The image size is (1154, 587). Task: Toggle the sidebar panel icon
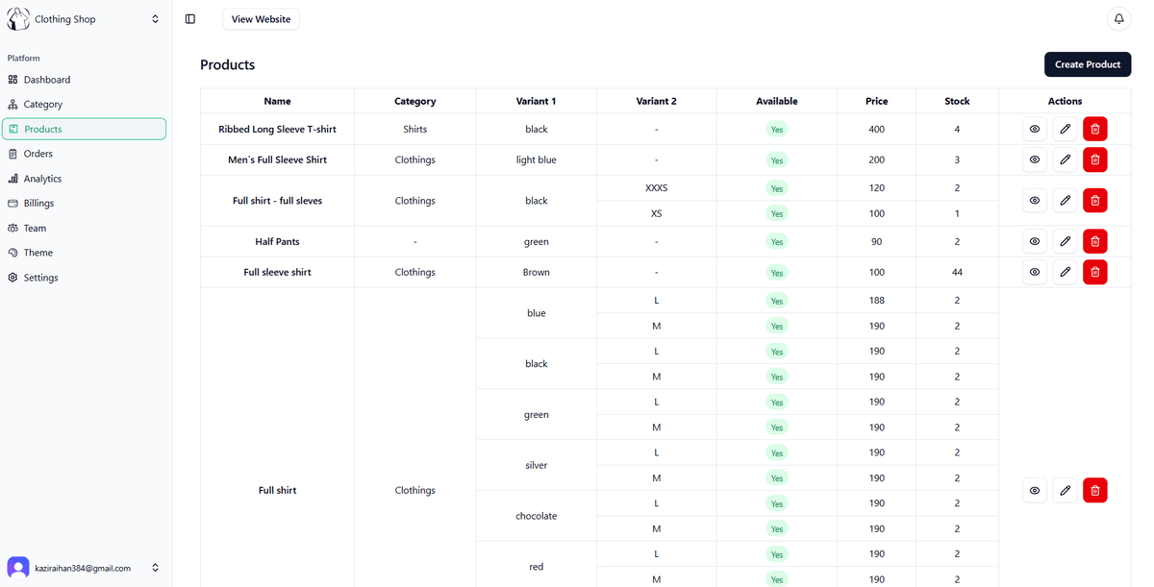coord(190,19)
